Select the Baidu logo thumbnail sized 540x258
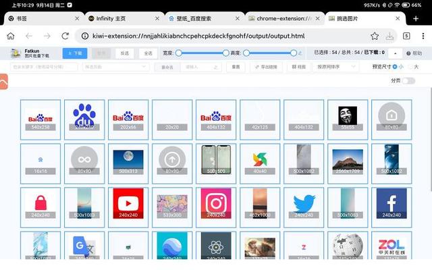Image resolution: width=432 pixels, height=270 pixels. point(40,120)
